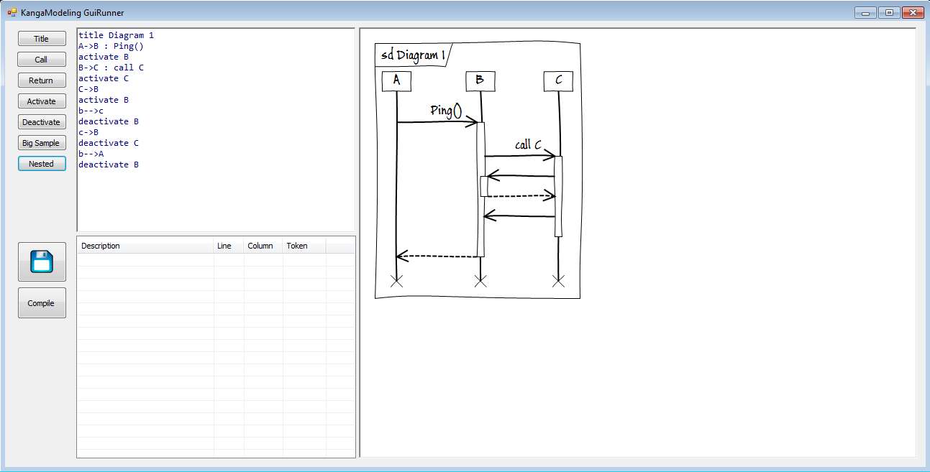Click the floppy disk save icon
Viewport: 930px width, 472px height.
tap(42, 262)
